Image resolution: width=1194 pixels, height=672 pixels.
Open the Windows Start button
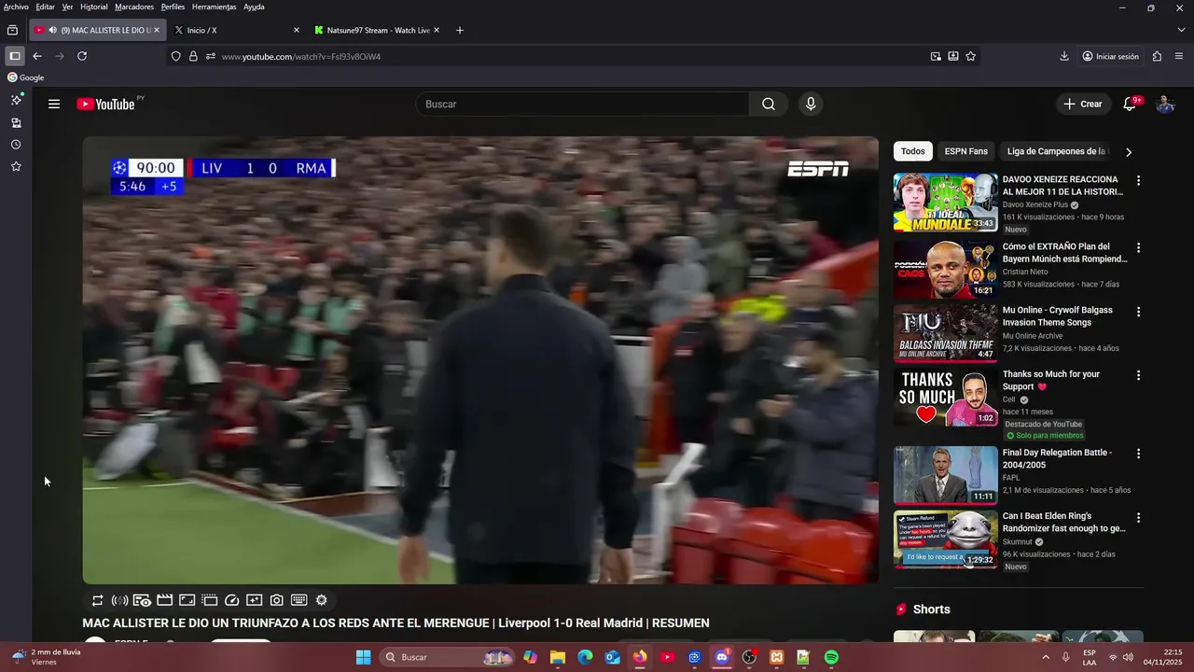[364, 657]
